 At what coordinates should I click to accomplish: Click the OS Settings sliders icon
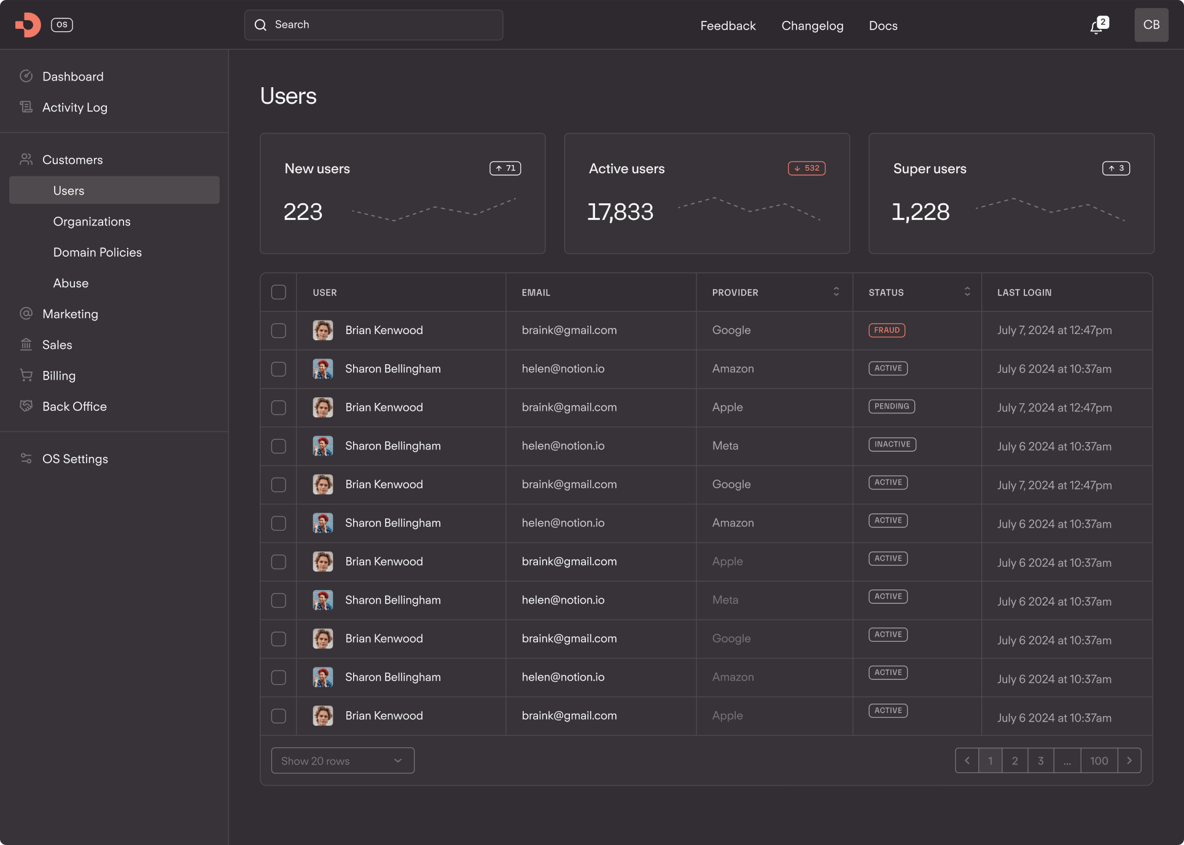pos(26,459)
